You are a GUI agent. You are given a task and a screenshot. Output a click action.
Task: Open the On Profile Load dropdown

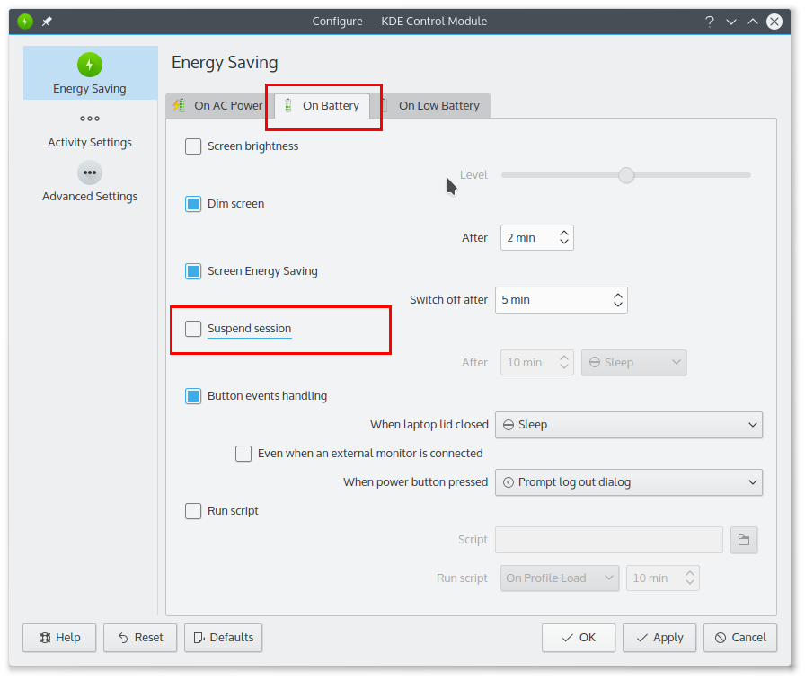click(559, 578)
